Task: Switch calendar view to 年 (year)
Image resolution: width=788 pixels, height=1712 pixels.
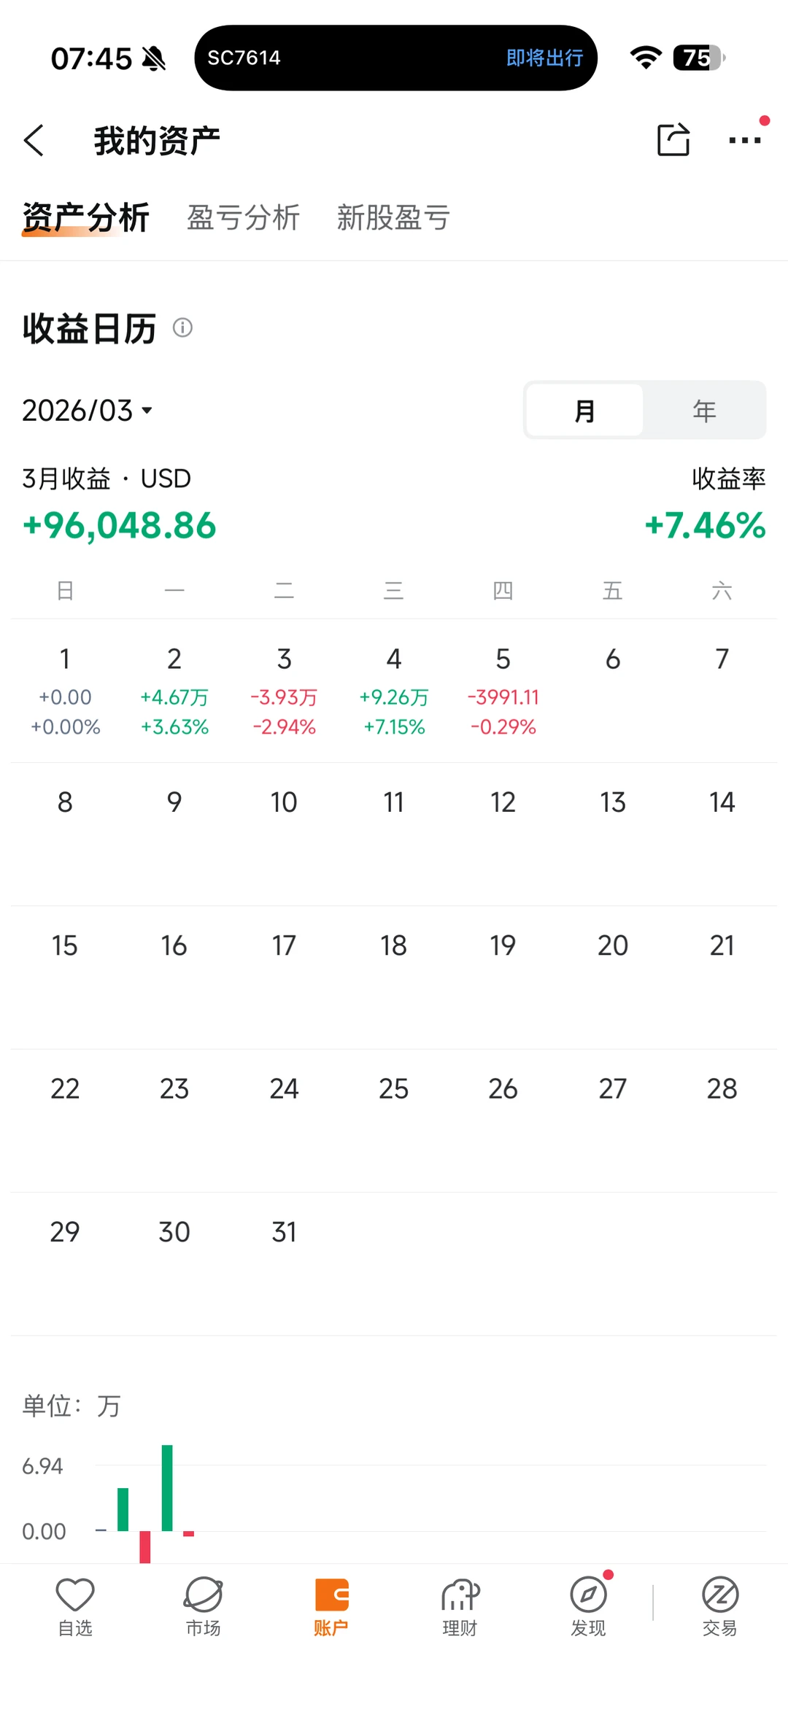Action: tap(704, 411)
